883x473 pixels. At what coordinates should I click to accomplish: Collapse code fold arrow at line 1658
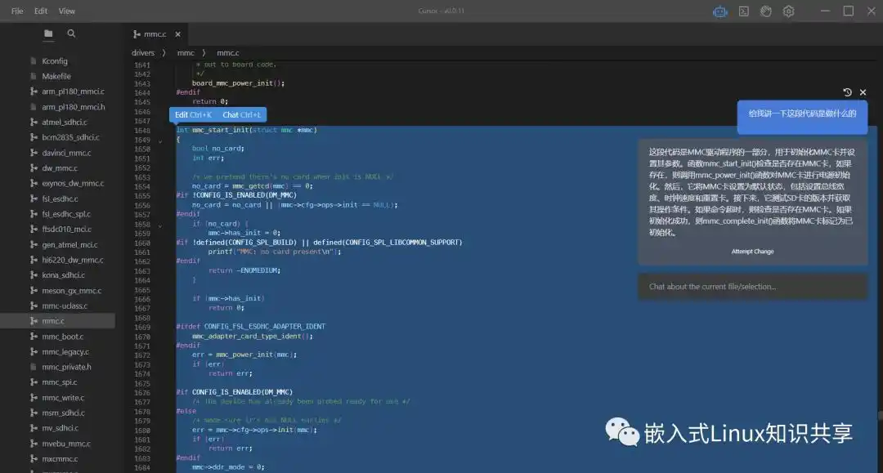click(x=160, y=224)
